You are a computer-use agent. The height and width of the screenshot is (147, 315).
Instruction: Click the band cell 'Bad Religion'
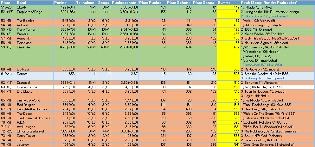pyautogui.click(x=35, y=105)
